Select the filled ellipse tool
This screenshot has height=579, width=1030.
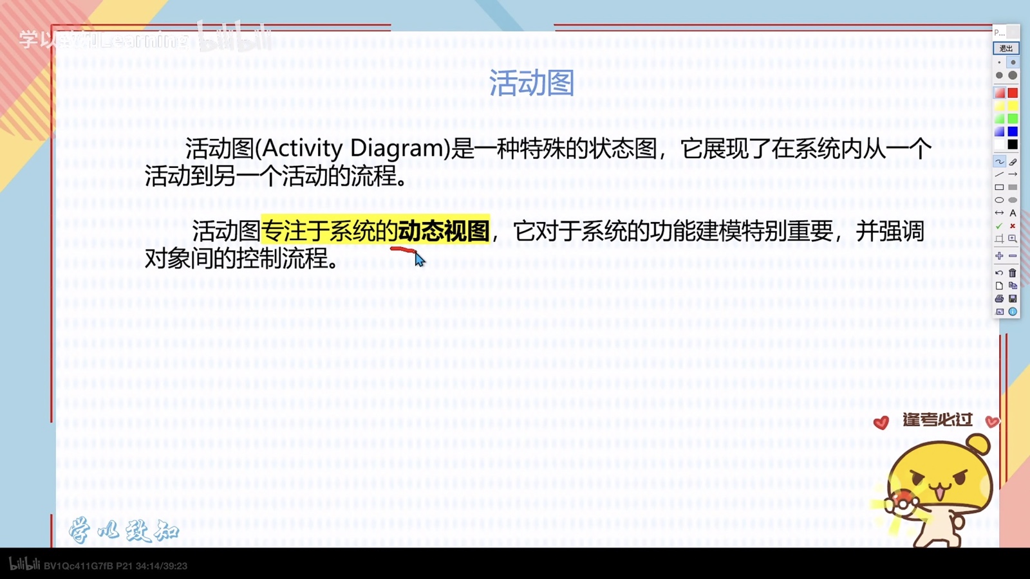pos(1013,200)
